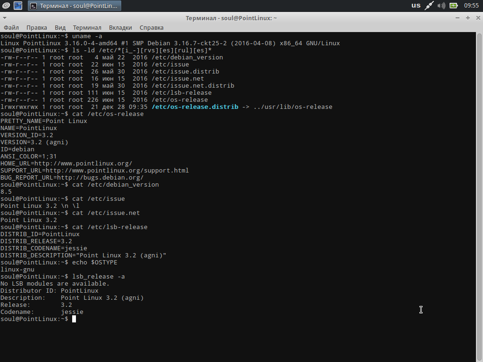Click DISTRIB_CODENAME=jessie line
Screen dimensions: 483x362
(x=44, y=248)
